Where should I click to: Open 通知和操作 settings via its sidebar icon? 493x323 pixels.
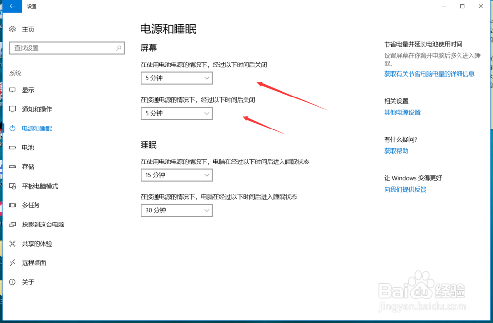[x=12, y=109]
